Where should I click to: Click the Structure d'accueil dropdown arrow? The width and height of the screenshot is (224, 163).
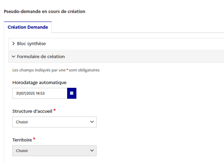pos(92,122)
